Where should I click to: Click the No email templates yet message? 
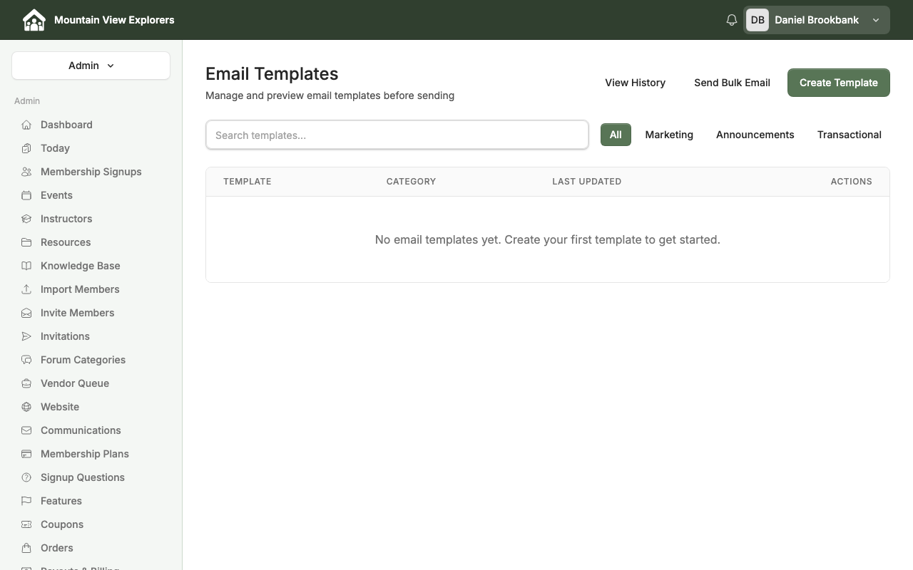[548, 239]
